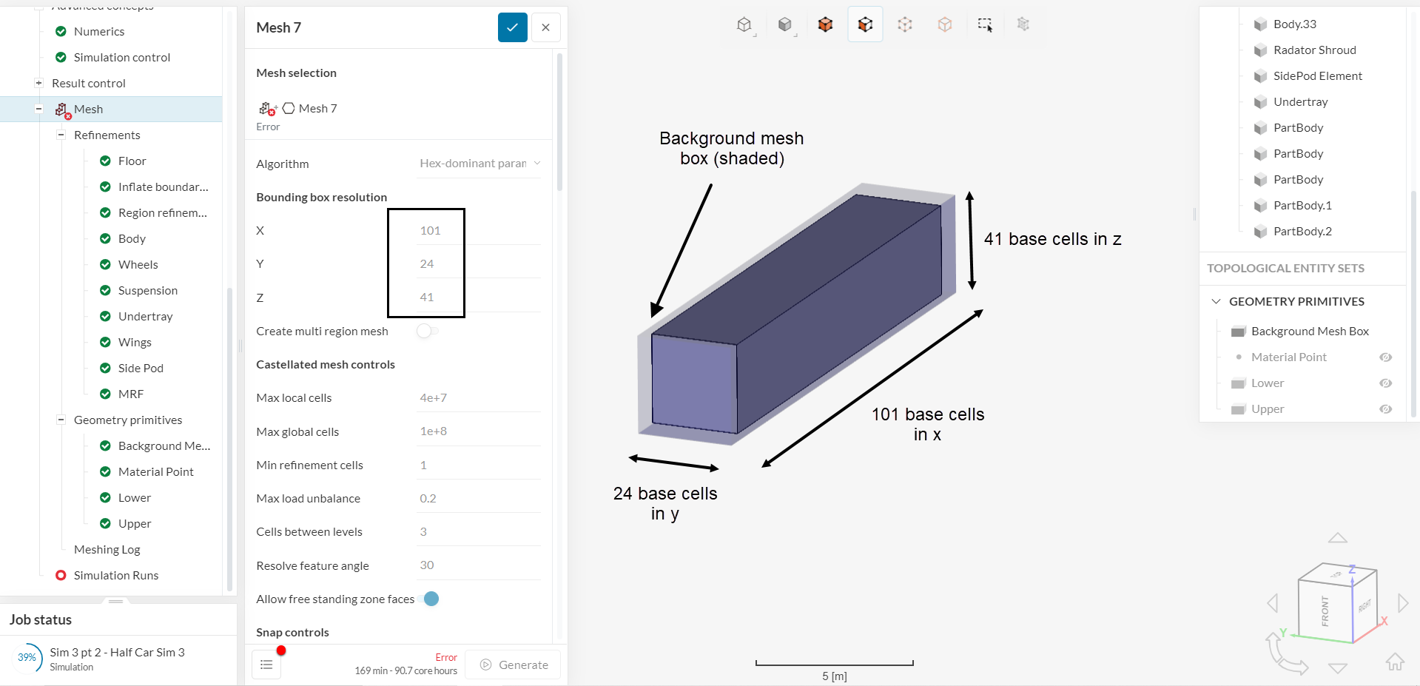Viewport: 1420px width, 686px height.
Task: Click the Mesh 7 error mesh icon
Action: pos(267,109)
